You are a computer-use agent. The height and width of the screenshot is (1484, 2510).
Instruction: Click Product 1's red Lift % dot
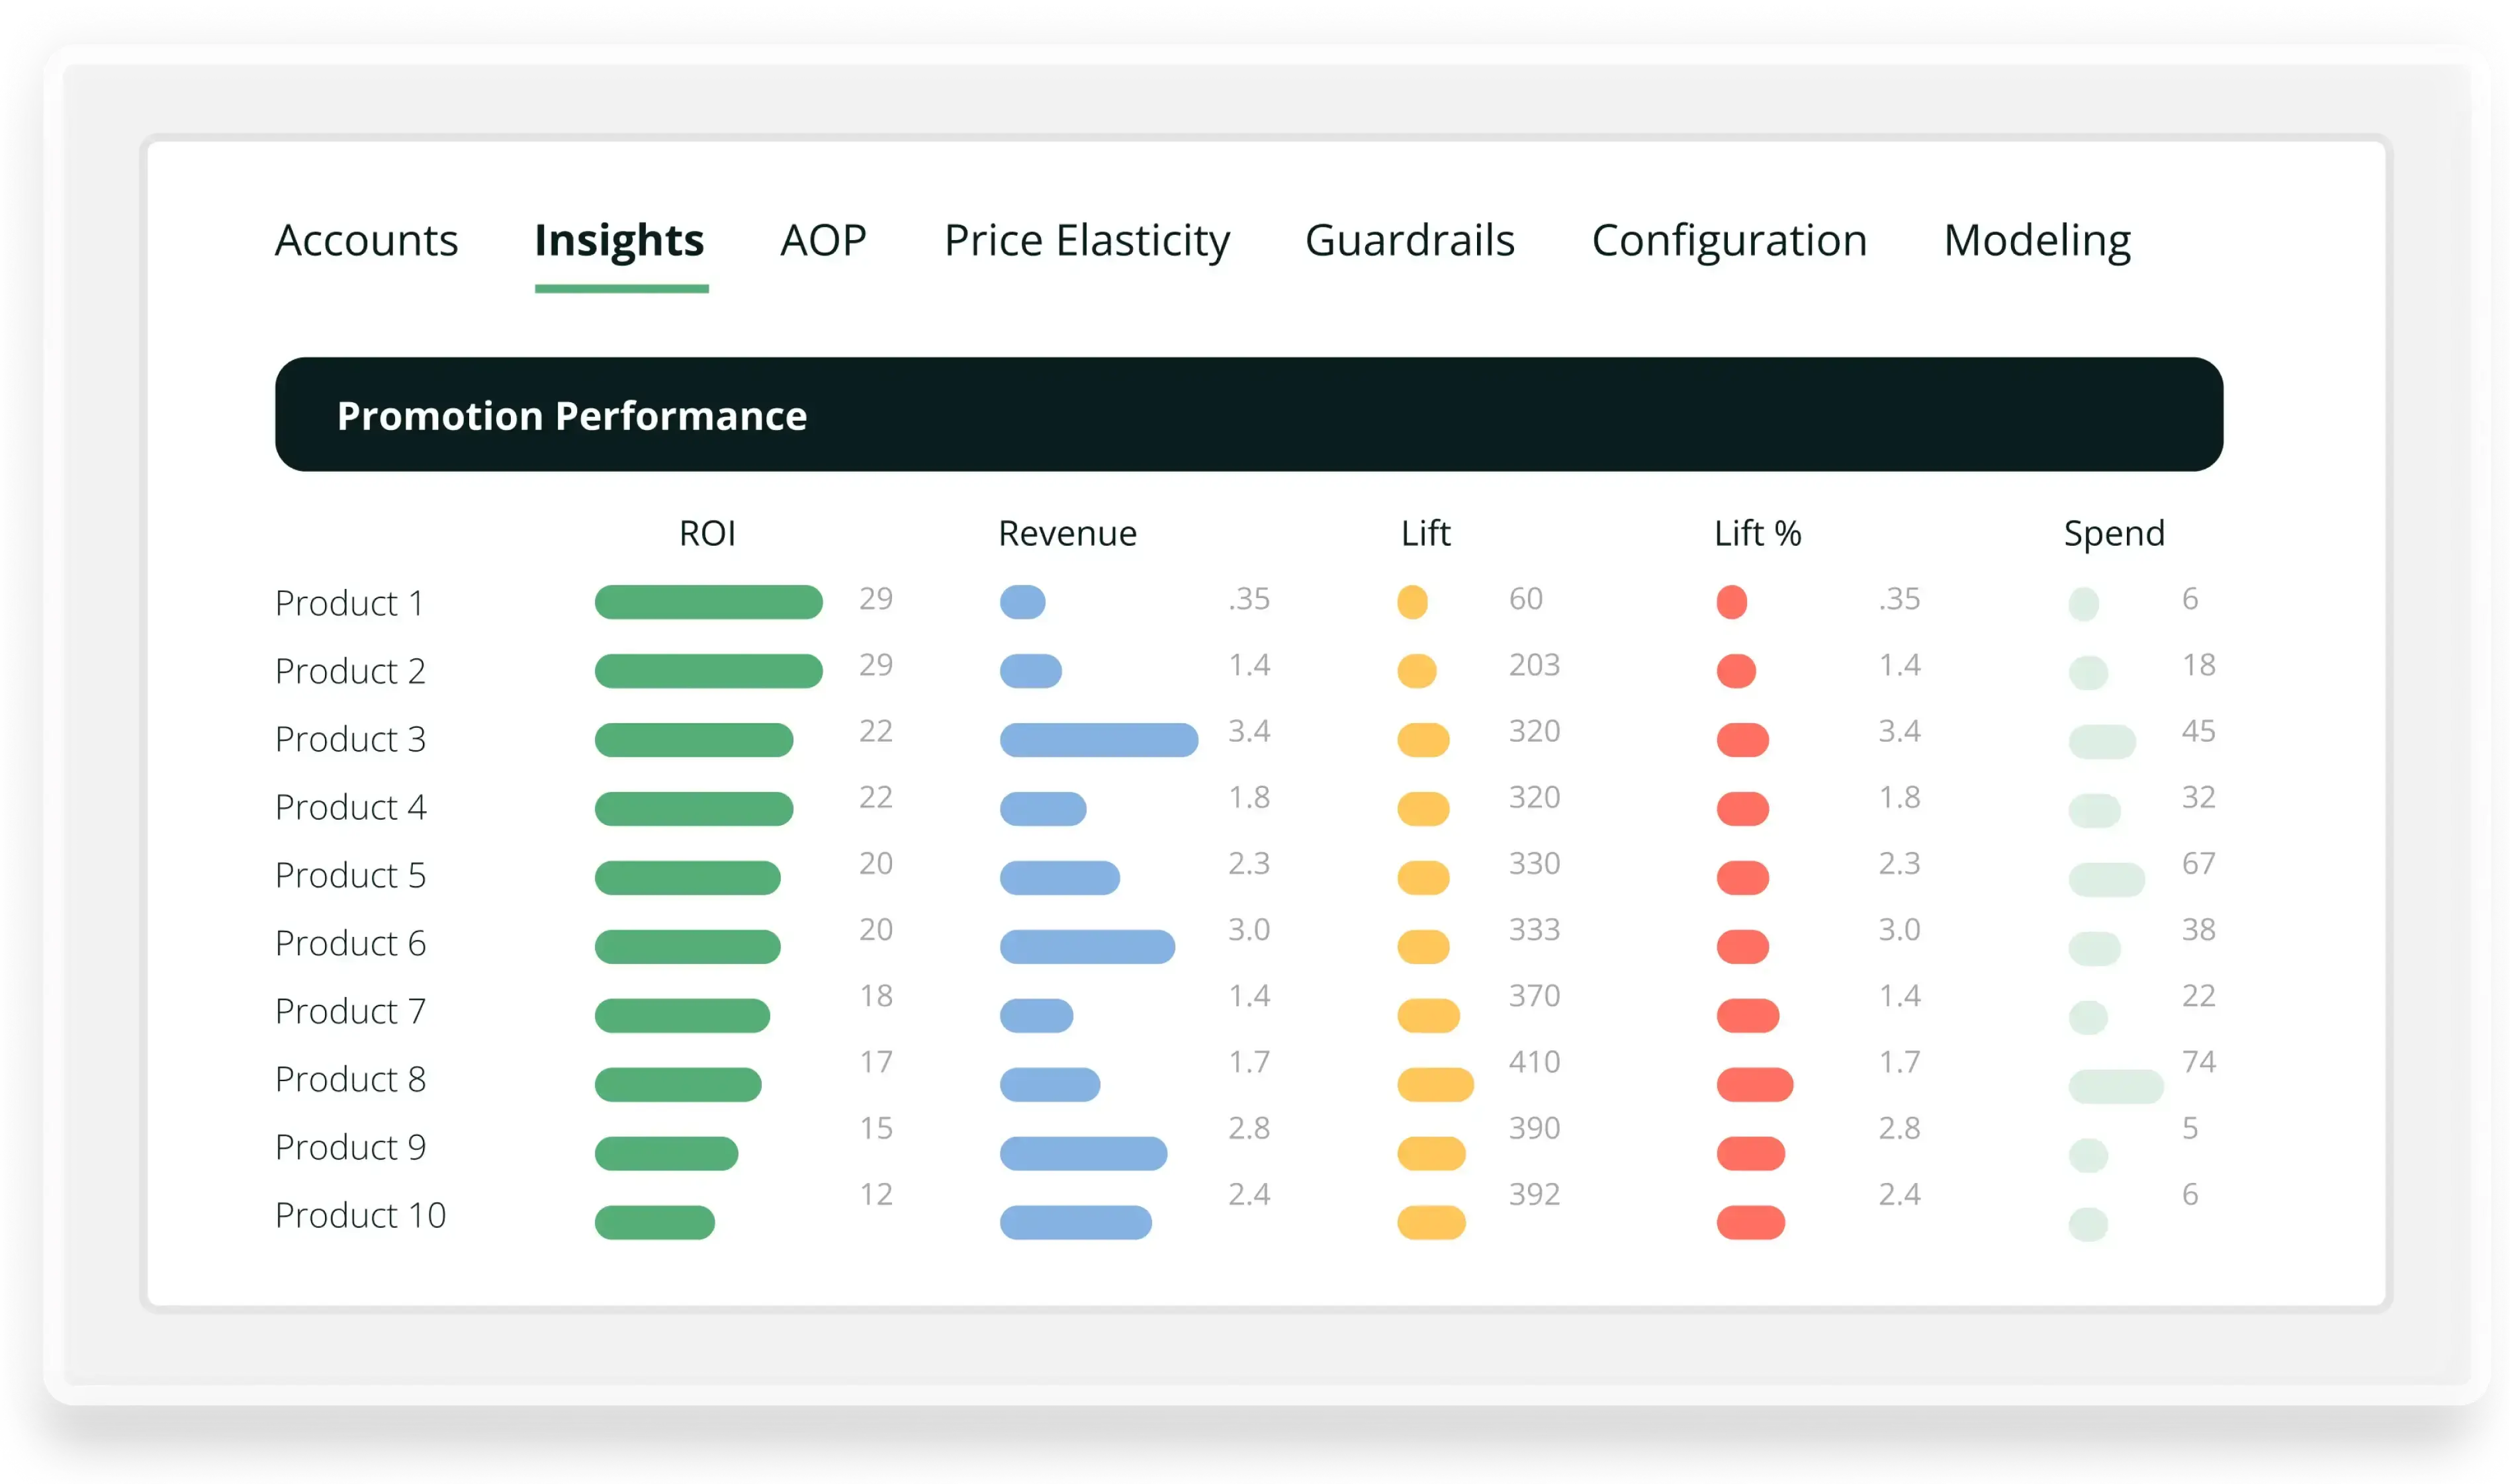click(x=1731, y=602)
